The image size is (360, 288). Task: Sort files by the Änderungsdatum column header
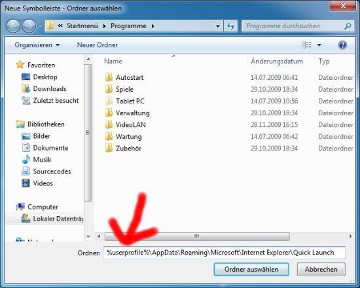[277, 61]
